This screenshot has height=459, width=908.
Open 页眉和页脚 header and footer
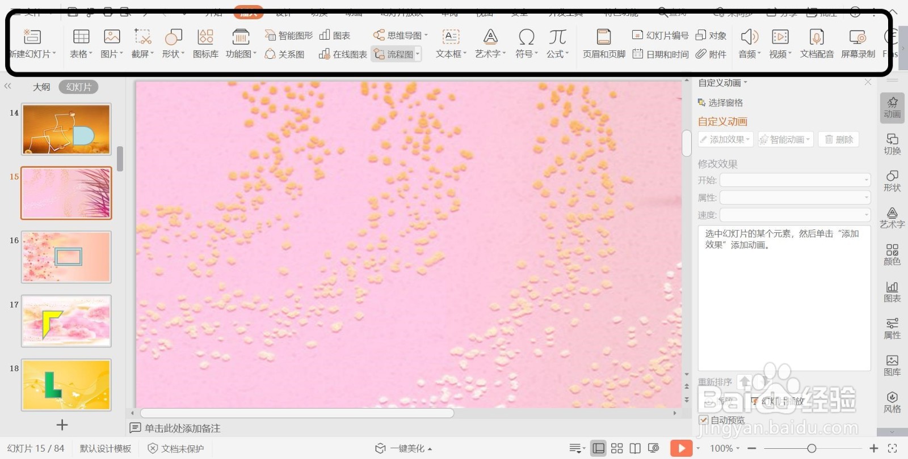(x=604, y=44)
